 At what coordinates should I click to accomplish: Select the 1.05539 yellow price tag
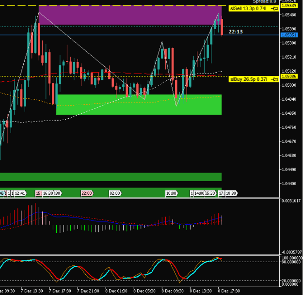coord(289,5)
